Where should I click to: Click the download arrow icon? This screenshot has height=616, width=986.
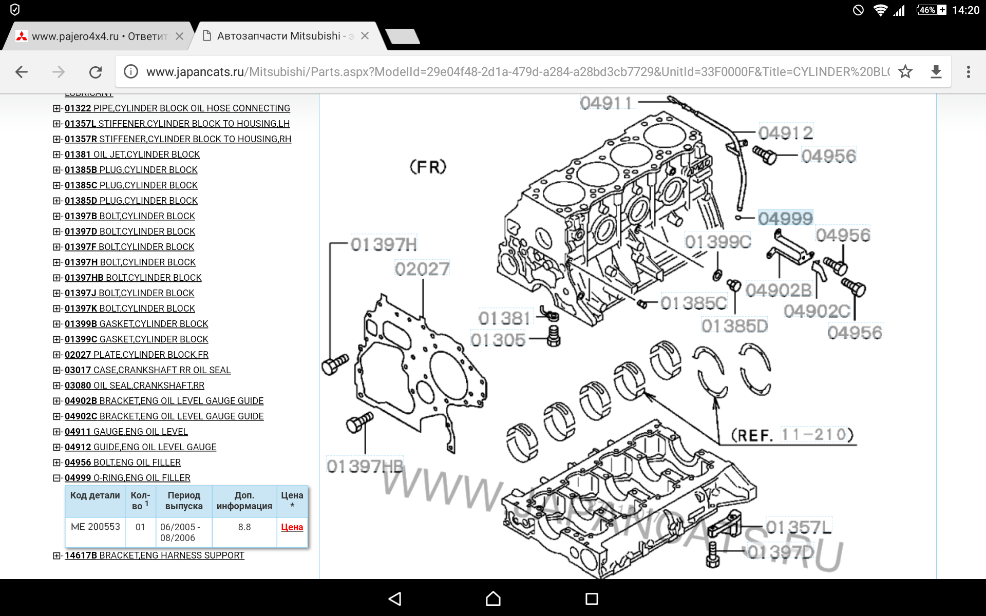point(936,72)
